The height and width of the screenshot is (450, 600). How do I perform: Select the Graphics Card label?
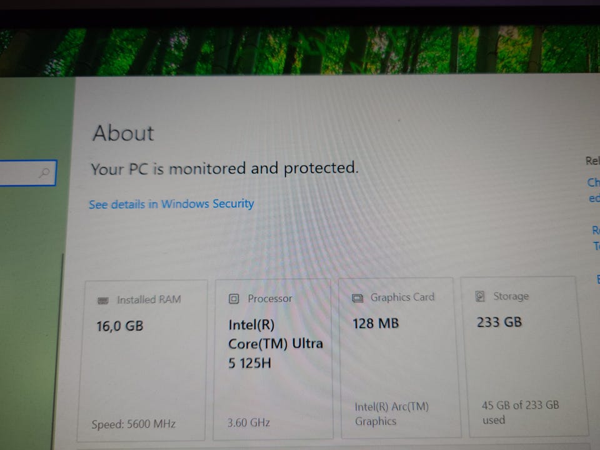pyautogui.click(x=402, y=297)
